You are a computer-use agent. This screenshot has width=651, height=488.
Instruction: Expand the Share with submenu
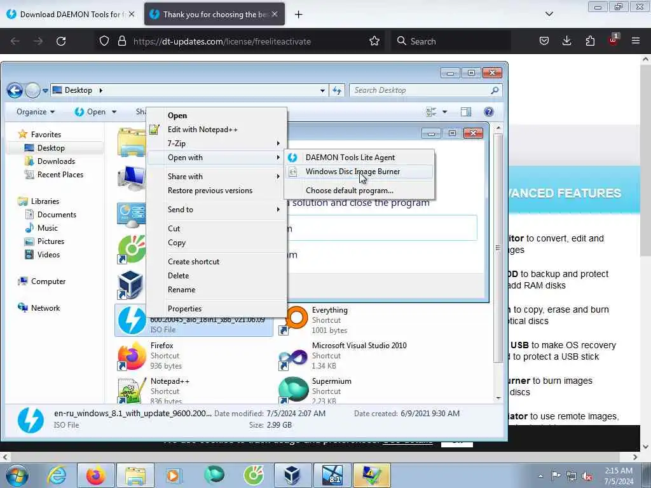216,177
